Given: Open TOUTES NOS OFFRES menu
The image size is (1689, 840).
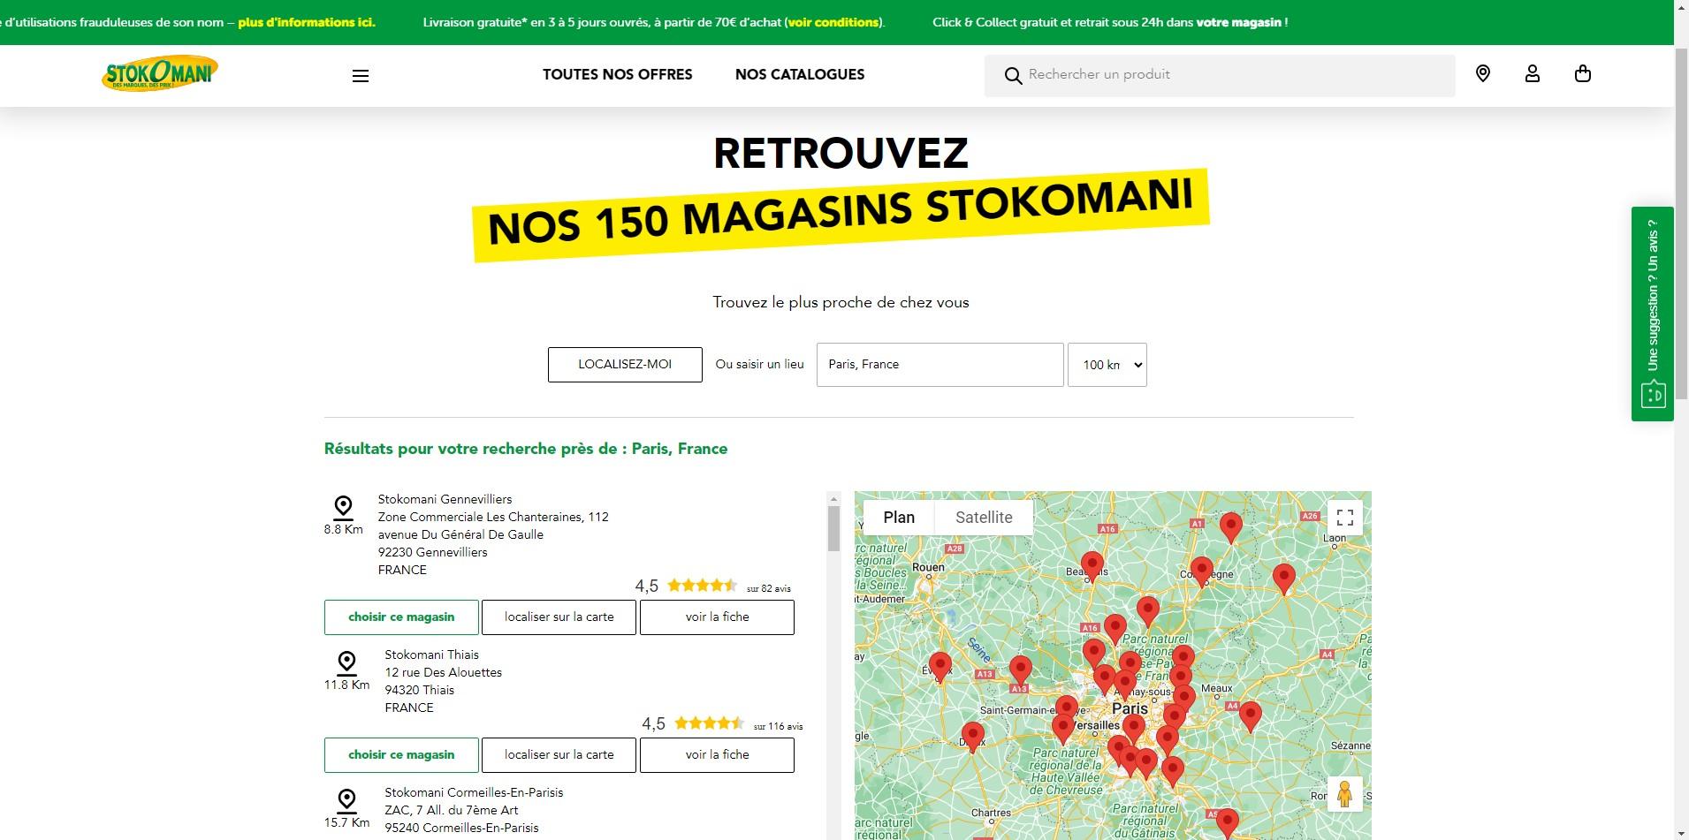Looking at the screenshot, I should point(618,75).
